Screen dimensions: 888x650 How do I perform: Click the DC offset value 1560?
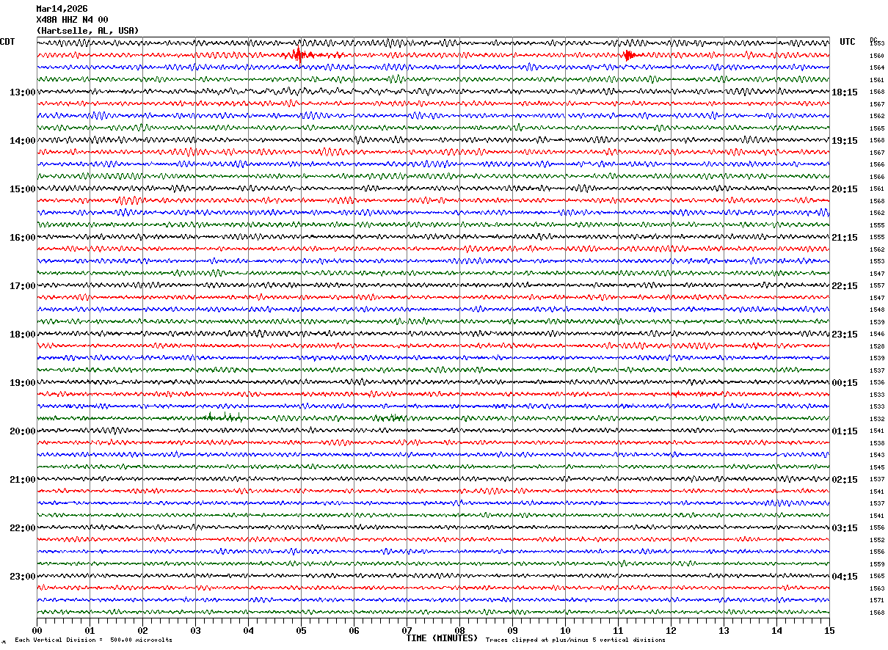pos(876,56)
